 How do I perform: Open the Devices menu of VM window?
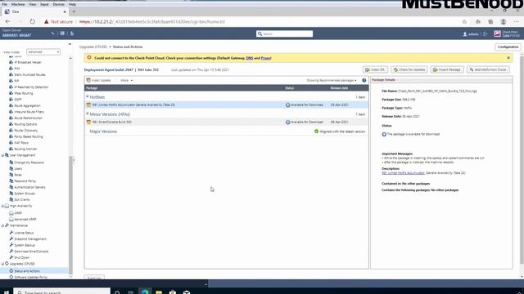coord(58,4)
